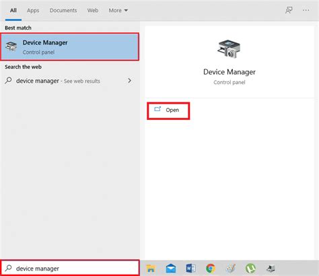Screen dimensions: 319x276
Task: Select the All results tab
Action: pos(13,10)
